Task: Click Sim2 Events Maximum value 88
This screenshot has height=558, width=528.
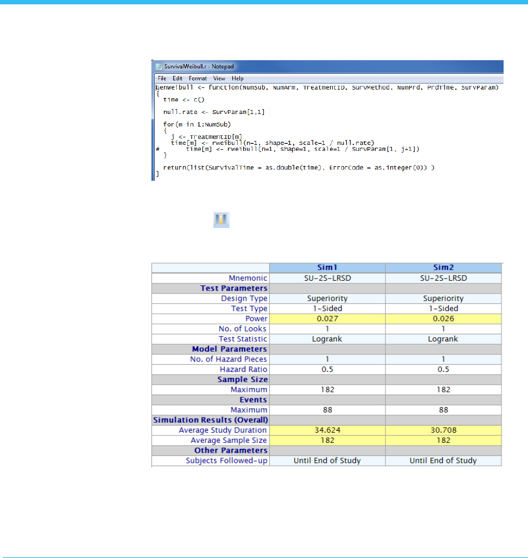Action: [x=443, y=410]
